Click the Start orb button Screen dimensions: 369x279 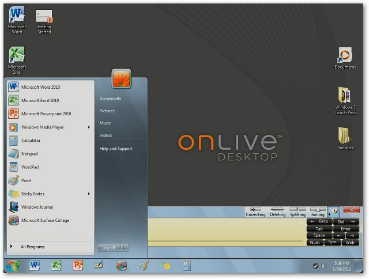(x=13, y=266)
